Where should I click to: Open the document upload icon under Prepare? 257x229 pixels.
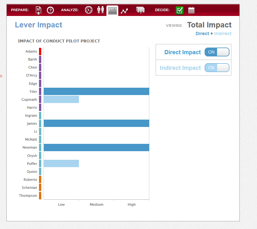click(38, 10)
